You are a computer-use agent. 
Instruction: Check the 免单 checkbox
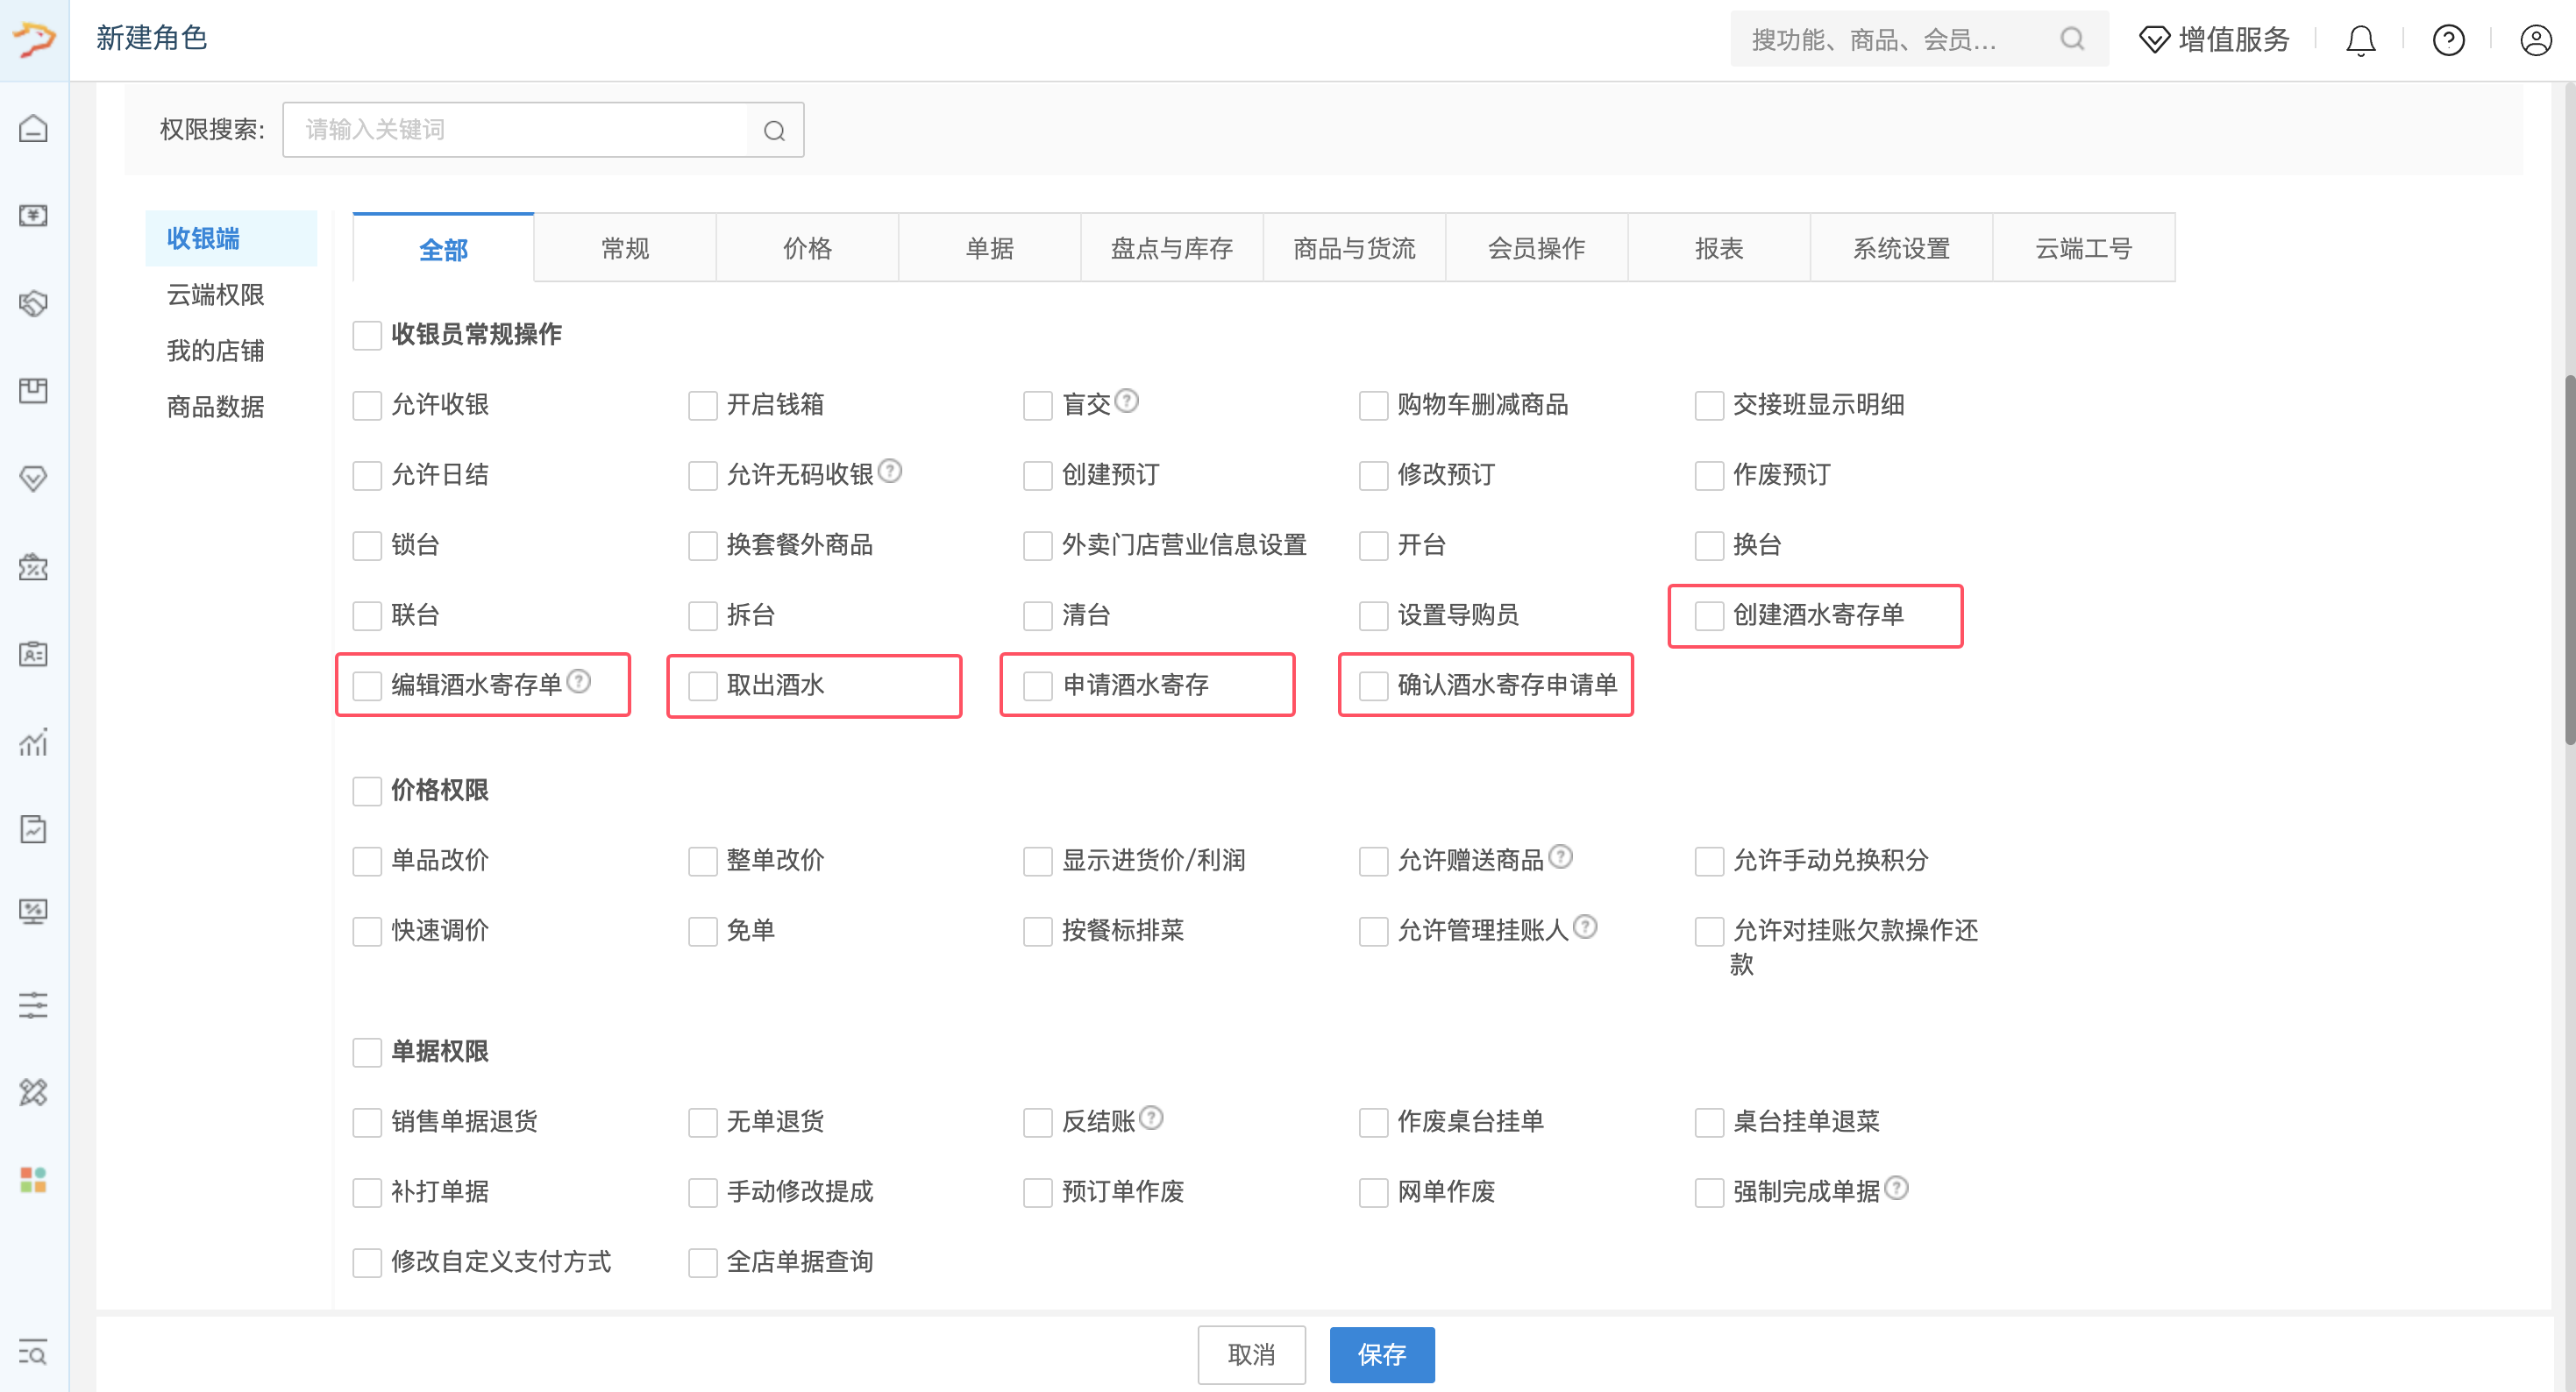(x=703, y=931)
